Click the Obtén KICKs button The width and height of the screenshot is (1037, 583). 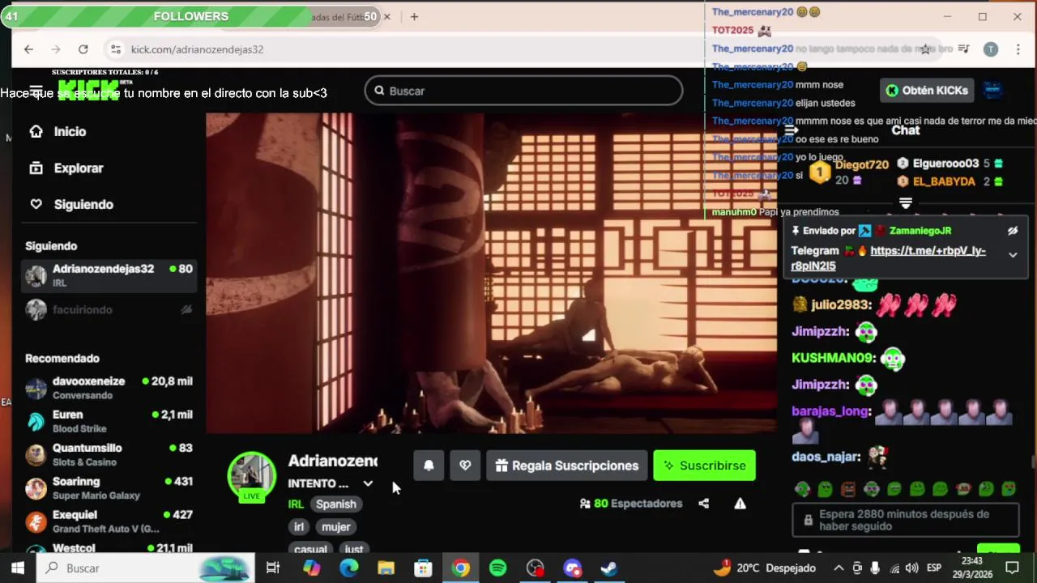pos(927,91)
